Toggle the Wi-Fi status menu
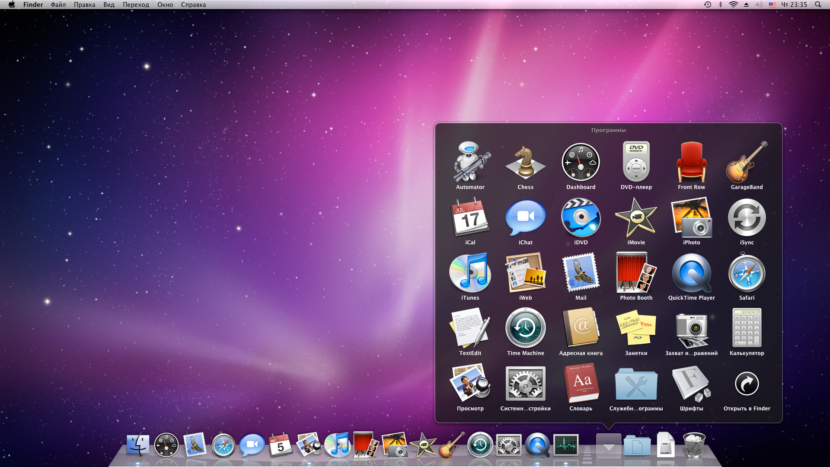Image resolution: width=830 pixels, height=467 pixels. [x=733, y=5]
